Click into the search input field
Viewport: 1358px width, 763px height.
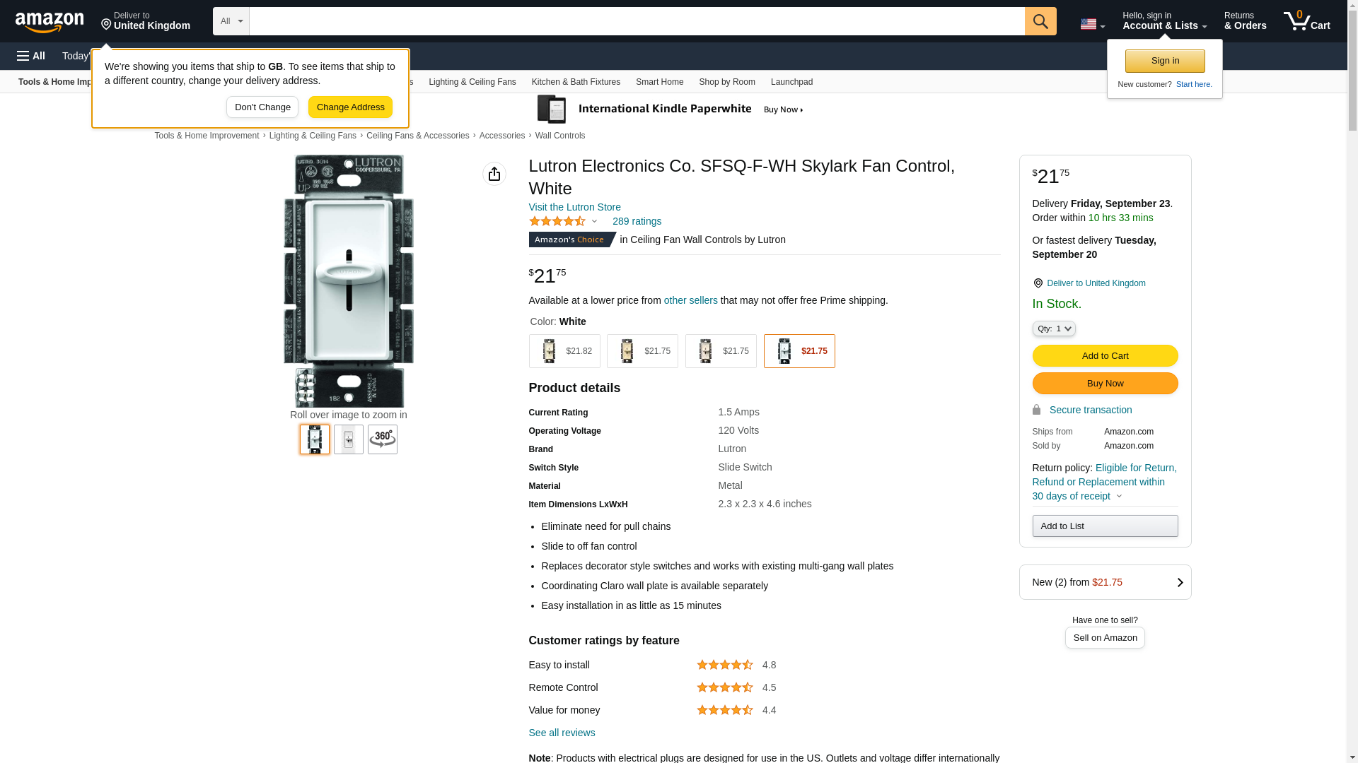point(637,21)
